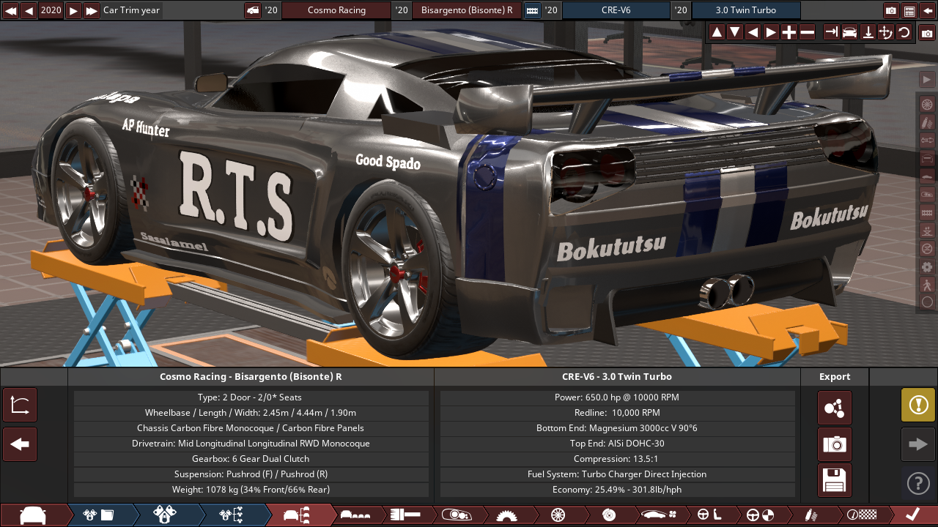Click the reset rotation circular arrow

tap(904, 32)
